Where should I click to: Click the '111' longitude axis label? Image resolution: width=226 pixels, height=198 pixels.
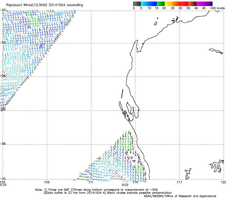(x=91, y=182)
